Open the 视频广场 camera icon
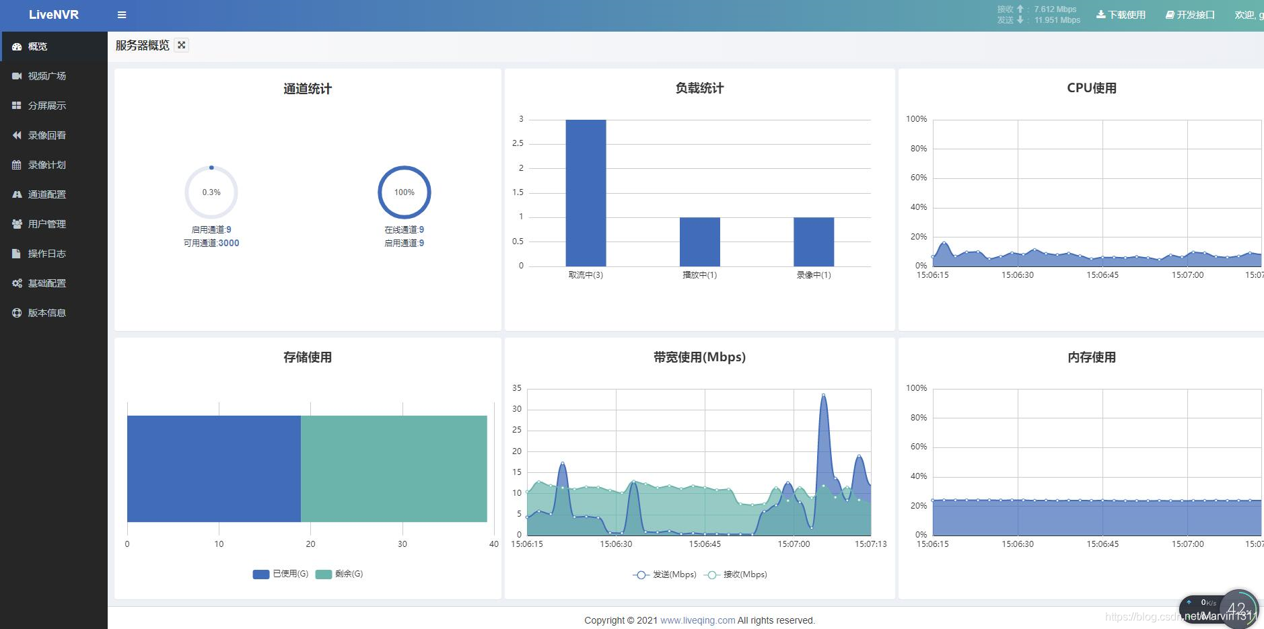1264x629 pixels. [x=17, y=76]
